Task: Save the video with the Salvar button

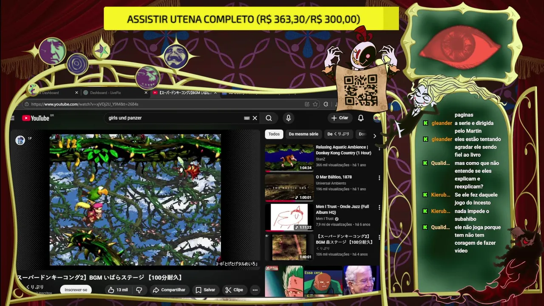Action: [x=205, y=290]
